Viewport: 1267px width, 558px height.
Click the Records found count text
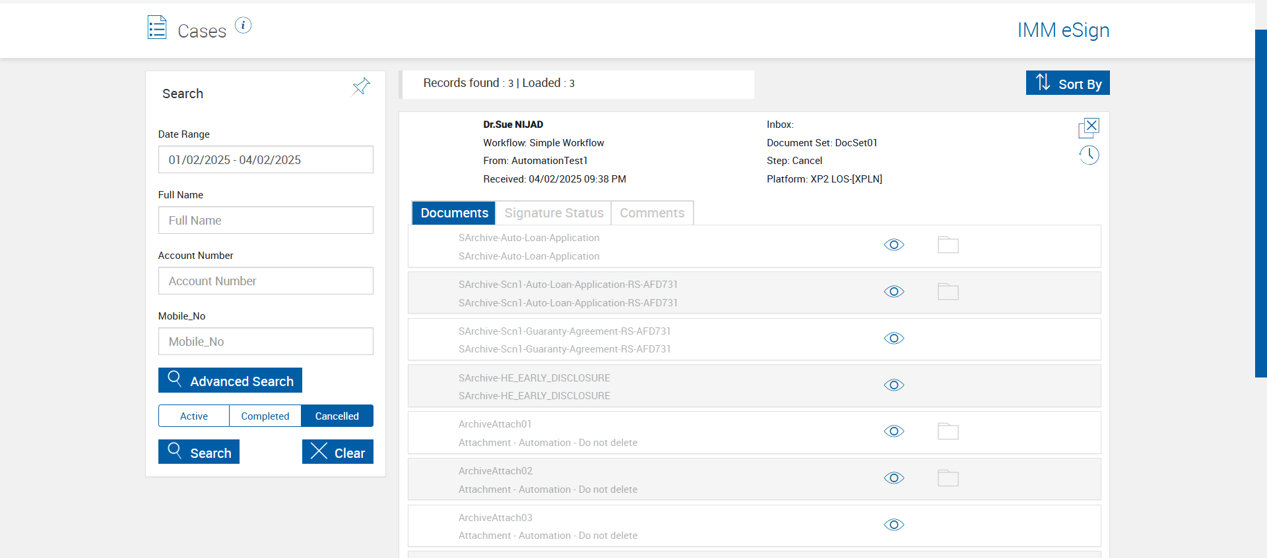pos(499,83)
